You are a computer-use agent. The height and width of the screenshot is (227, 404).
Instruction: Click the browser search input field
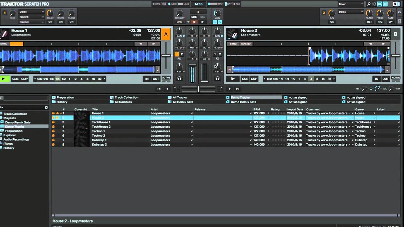point(26,98)
